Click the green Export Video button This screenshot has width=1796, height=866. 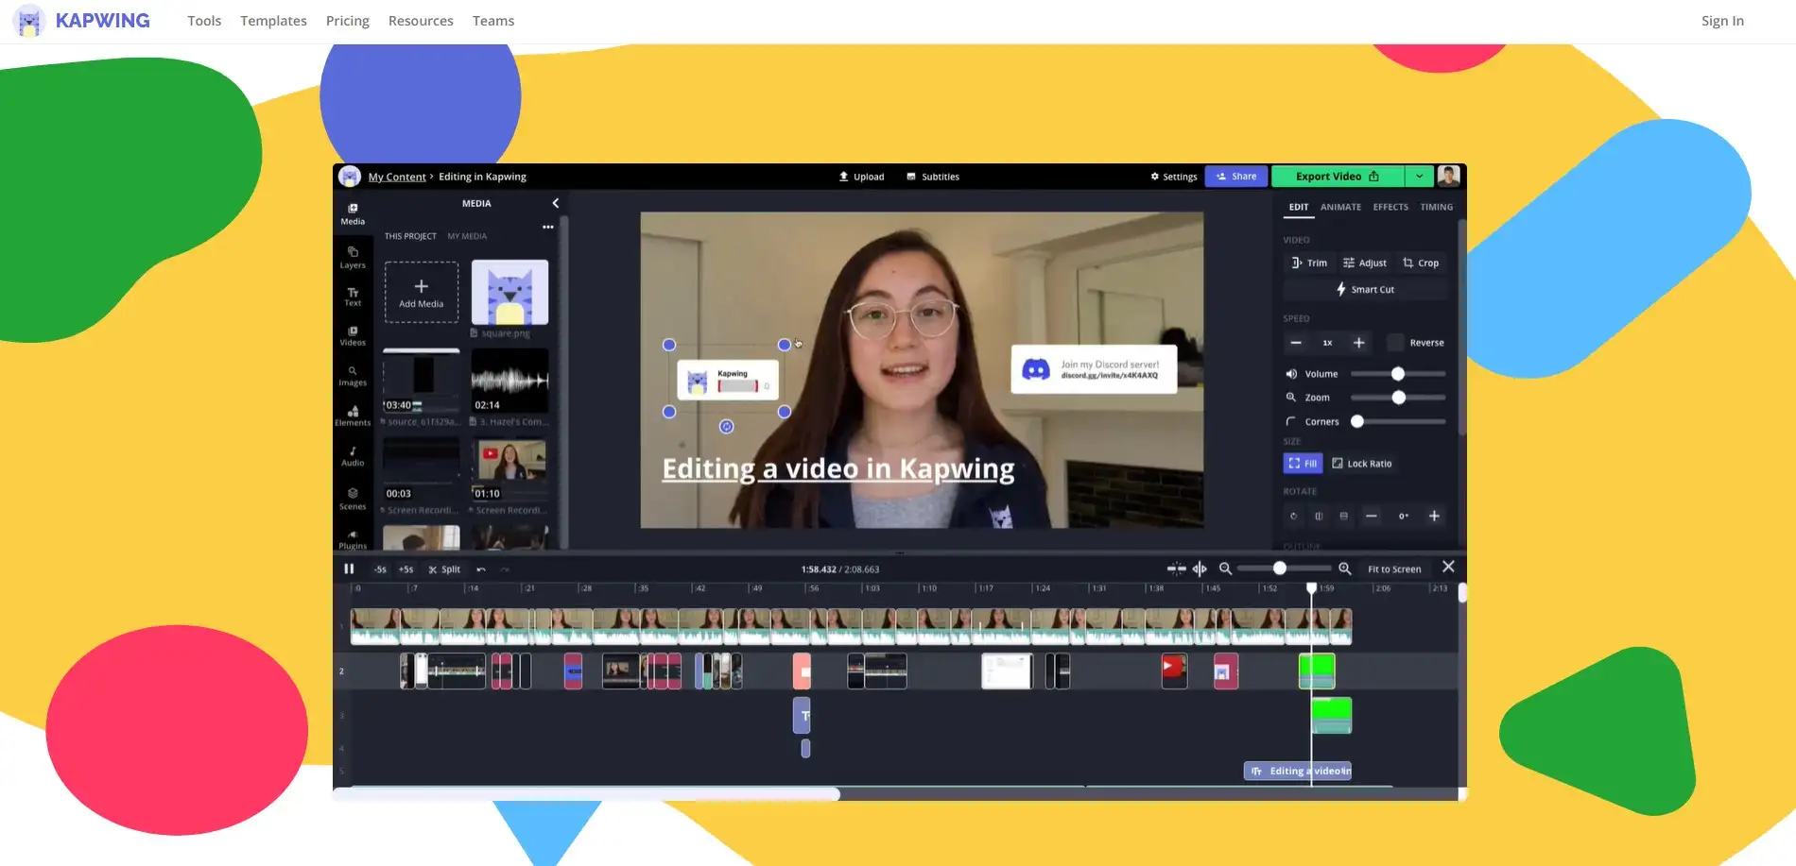coord(1338,177)
